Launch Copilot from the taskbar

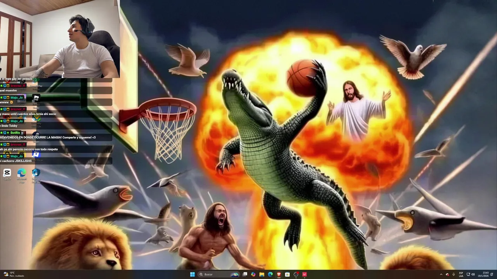coord(253,274)
